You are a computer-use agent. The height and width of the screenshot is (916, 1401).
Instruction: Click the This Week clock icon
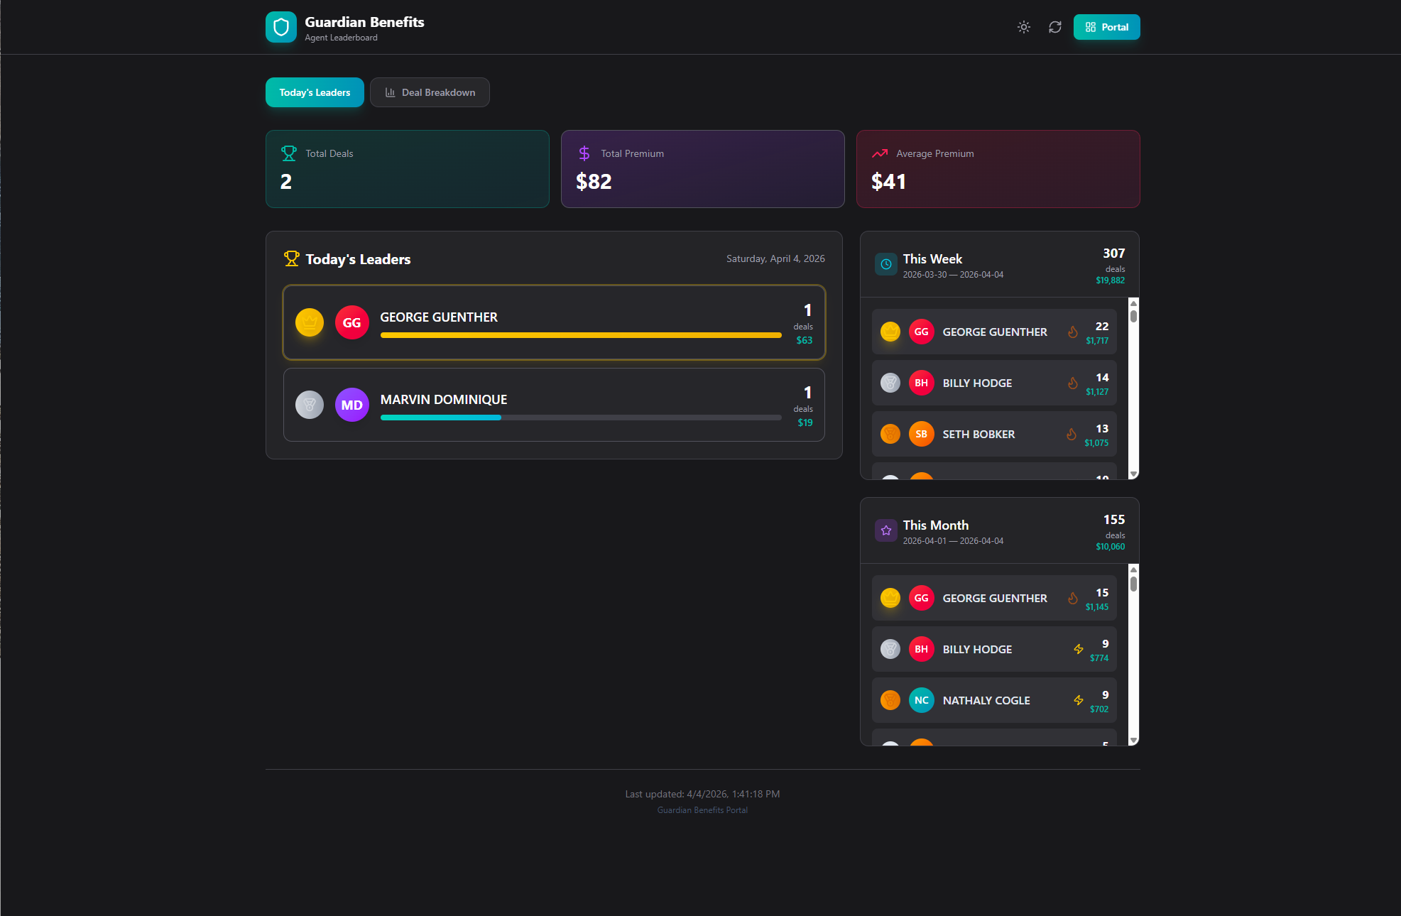coord(885,264)
